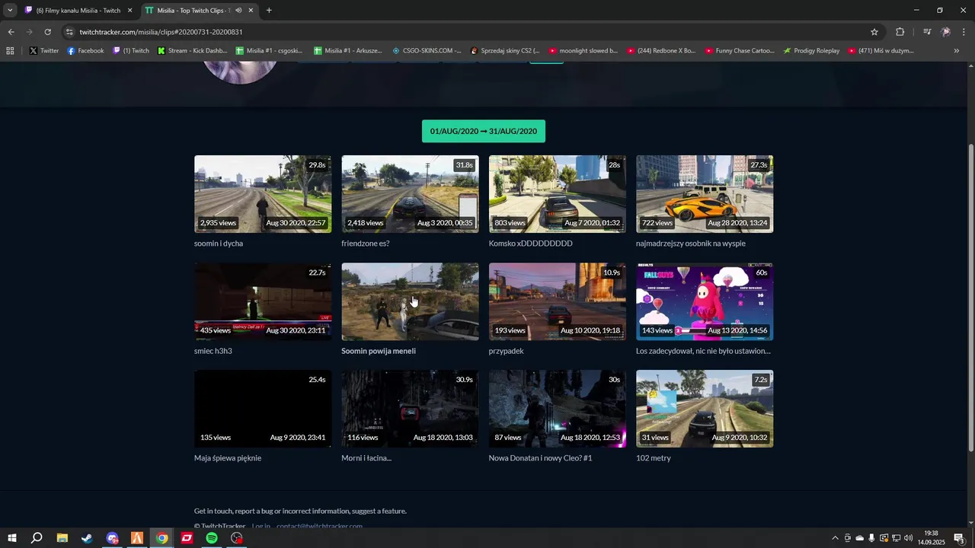Bookmark this page with the star icon
The image size is (975, 548).
pos(874,32)
